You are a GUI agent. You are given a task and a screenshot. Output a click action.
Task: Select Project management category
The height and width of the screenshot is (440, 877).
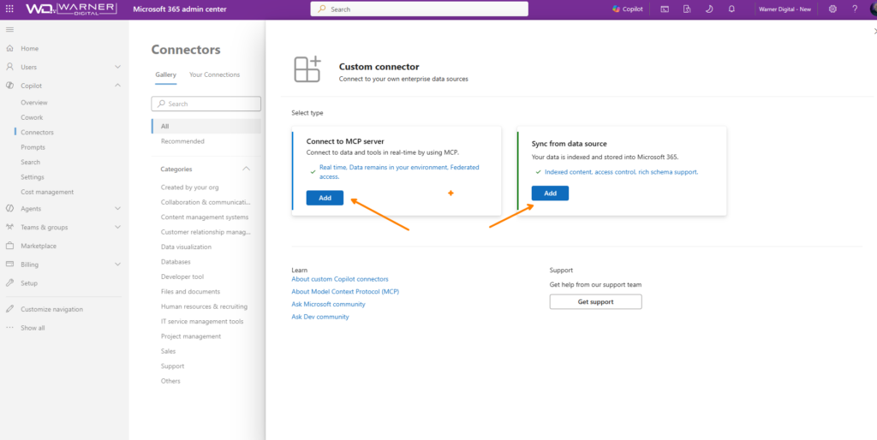191,336
